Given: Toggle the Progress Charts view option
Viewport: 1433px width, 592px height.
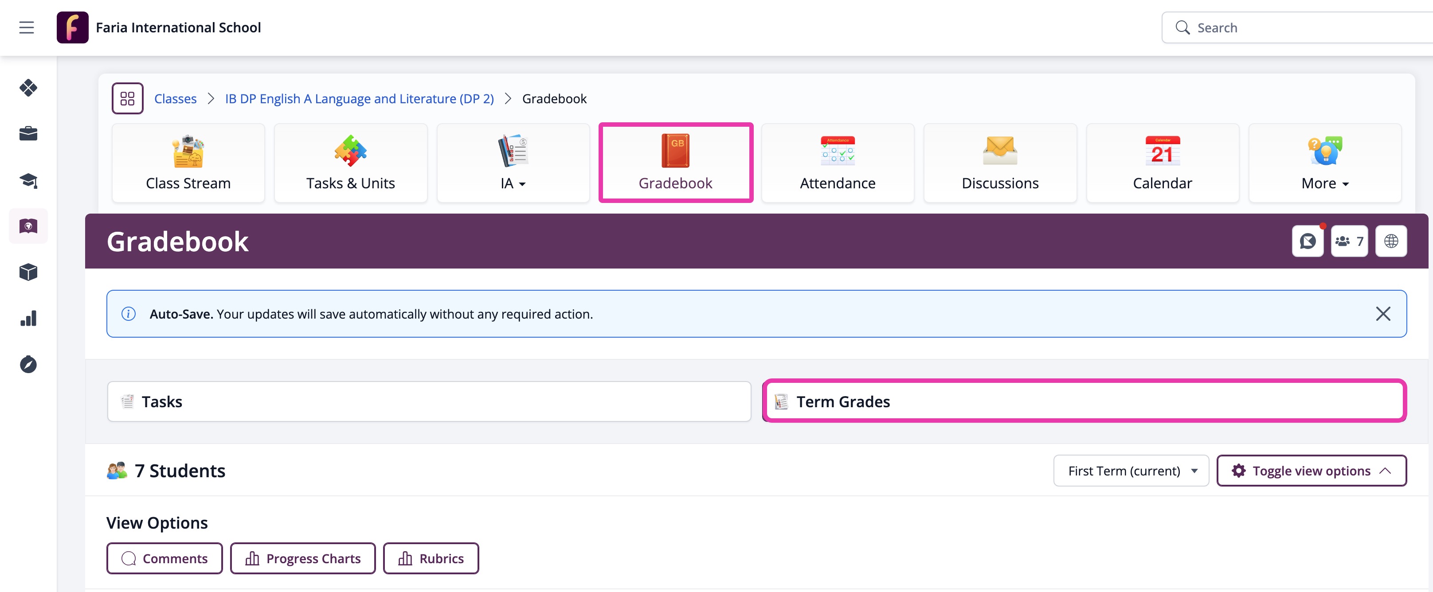Looking at the screenshot, I should (x=303, y=558).
